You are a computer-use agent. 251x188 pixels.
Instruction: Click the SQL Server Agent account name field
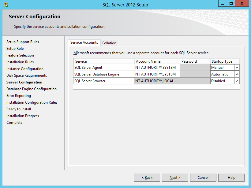(x=157, y=68)
